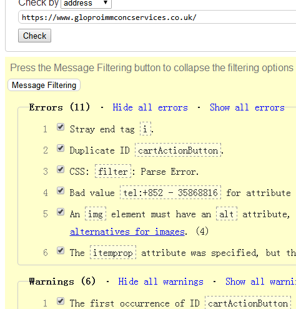This screenshot has width=296, height=309.
Task: Click 'Duplicate ID' error text
Action: point(100,150)
